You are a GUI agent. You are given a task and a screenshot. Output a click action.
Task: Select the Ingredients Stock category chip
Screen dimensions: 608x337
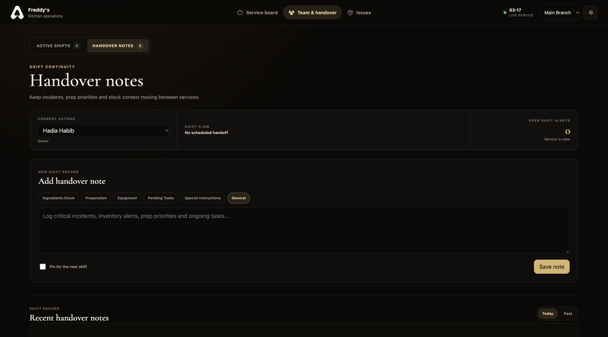point(58,198)
